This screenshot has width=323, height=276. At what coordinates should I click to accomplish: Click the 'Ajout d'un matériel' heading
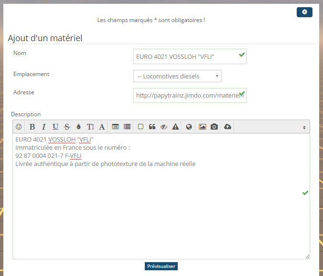click(x=45, y=38)
